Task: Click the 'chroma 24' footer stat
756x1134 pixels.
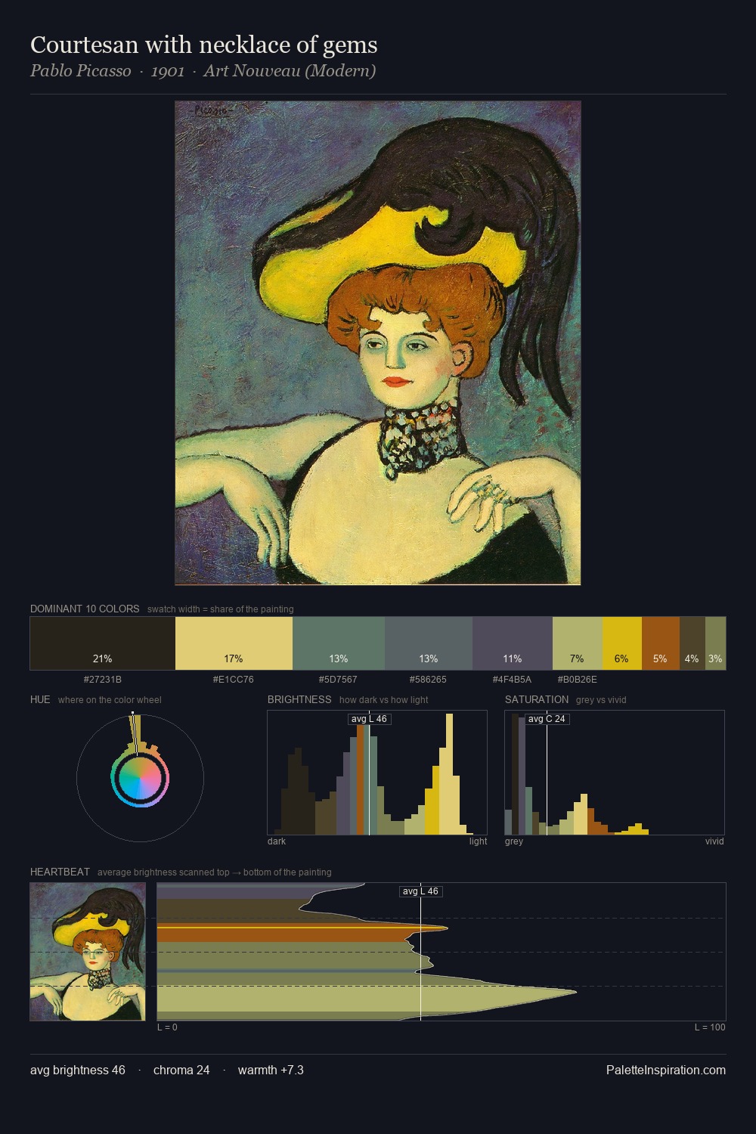Action: [181, 1070]
